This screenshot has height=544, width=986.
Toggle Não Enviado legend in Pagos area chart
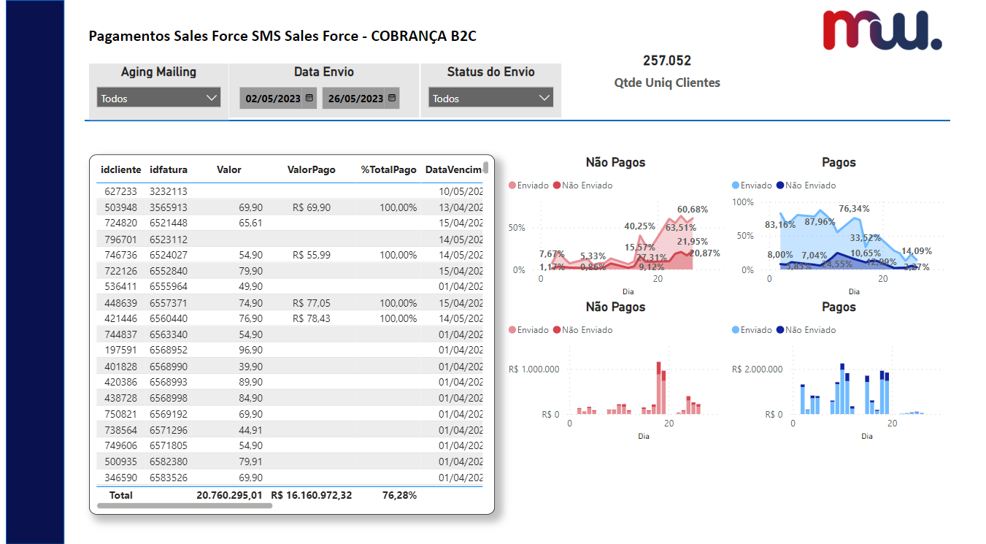click(806, 185)
